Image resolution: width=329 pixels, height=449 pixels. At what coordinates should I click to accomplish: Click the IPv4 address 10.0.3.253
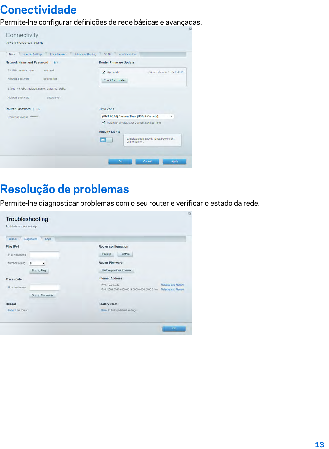pyautogui.click(x=113, y=285)
